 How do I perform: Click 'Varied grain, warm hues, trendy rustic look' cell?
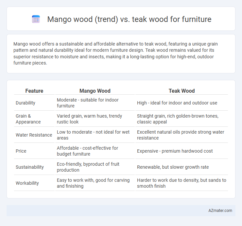pyautogui.click(x=95, y=119)
